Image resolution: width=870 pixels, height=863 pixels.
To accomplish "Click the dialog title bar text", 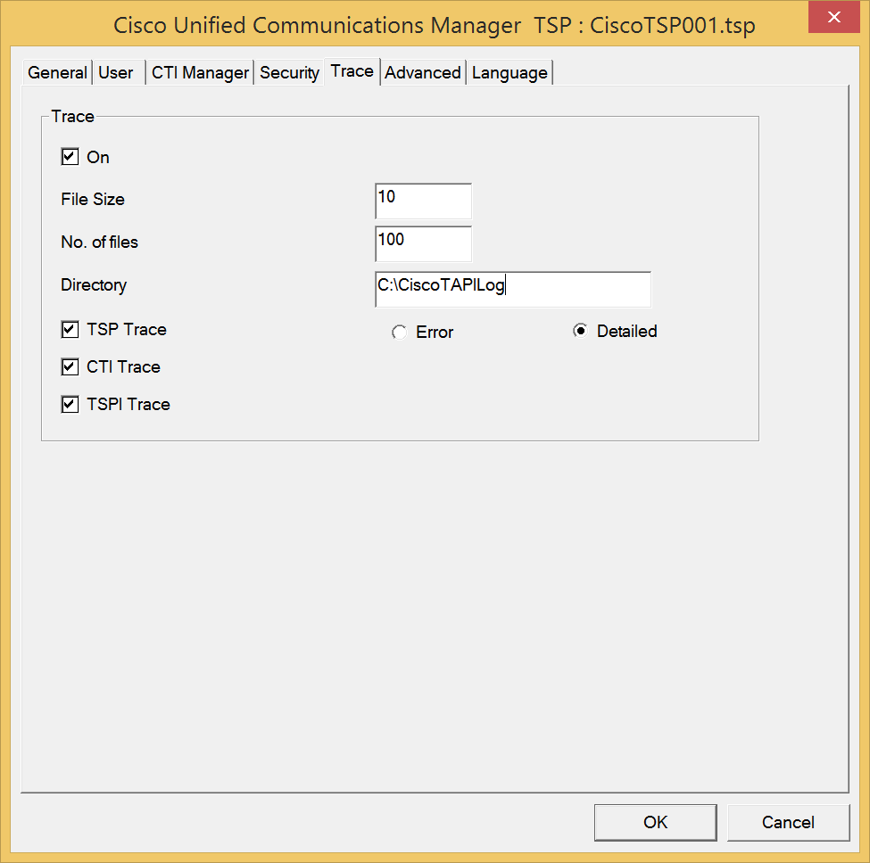I will tap(435, 26).
